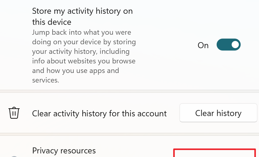Select 'Clear activity history for this account' text
This screenshot has width=259, height=157.
click(99, 114)
